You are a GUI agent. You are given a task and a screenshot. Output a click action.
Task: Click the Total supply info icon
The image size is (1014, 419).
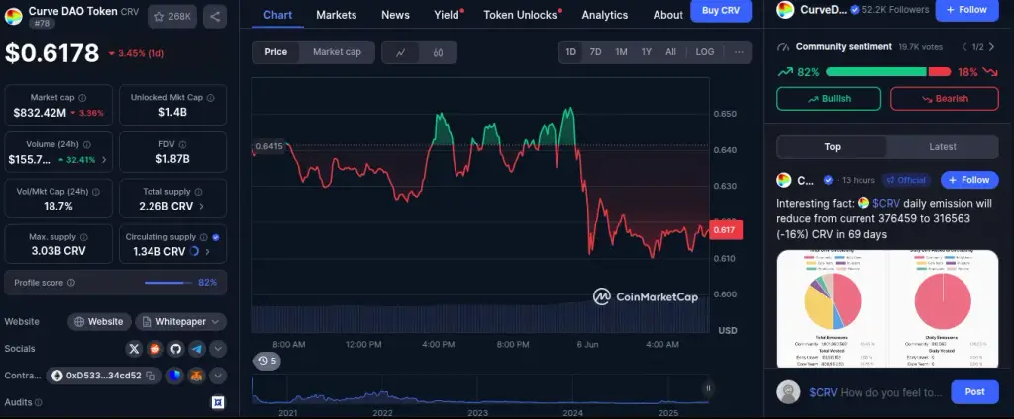point(198,192)
